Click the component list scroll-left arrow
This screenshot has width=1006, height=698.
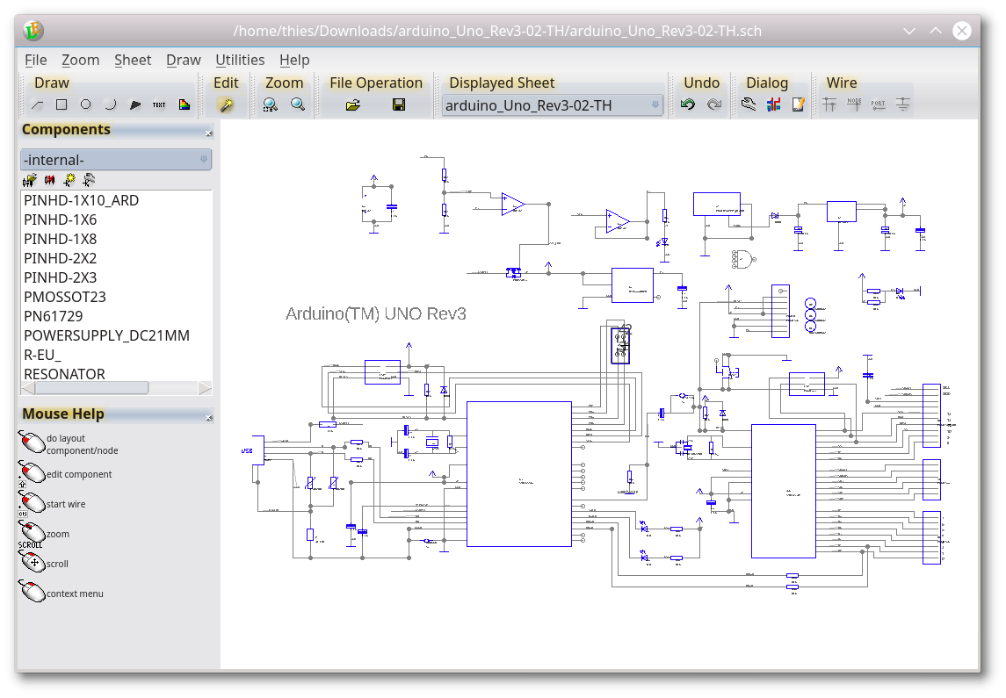coord(28,388)
